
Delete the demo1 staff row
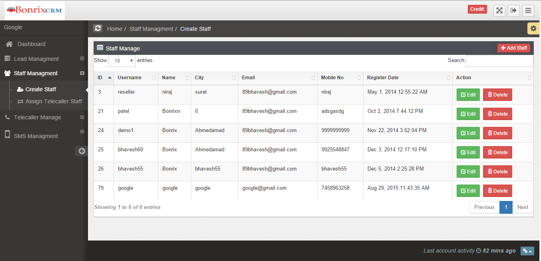point(497,133)
